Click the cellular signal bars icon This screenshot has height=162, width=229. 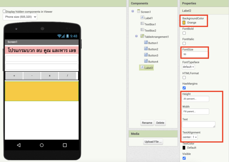pyautogui.click(x=63, y=36)
